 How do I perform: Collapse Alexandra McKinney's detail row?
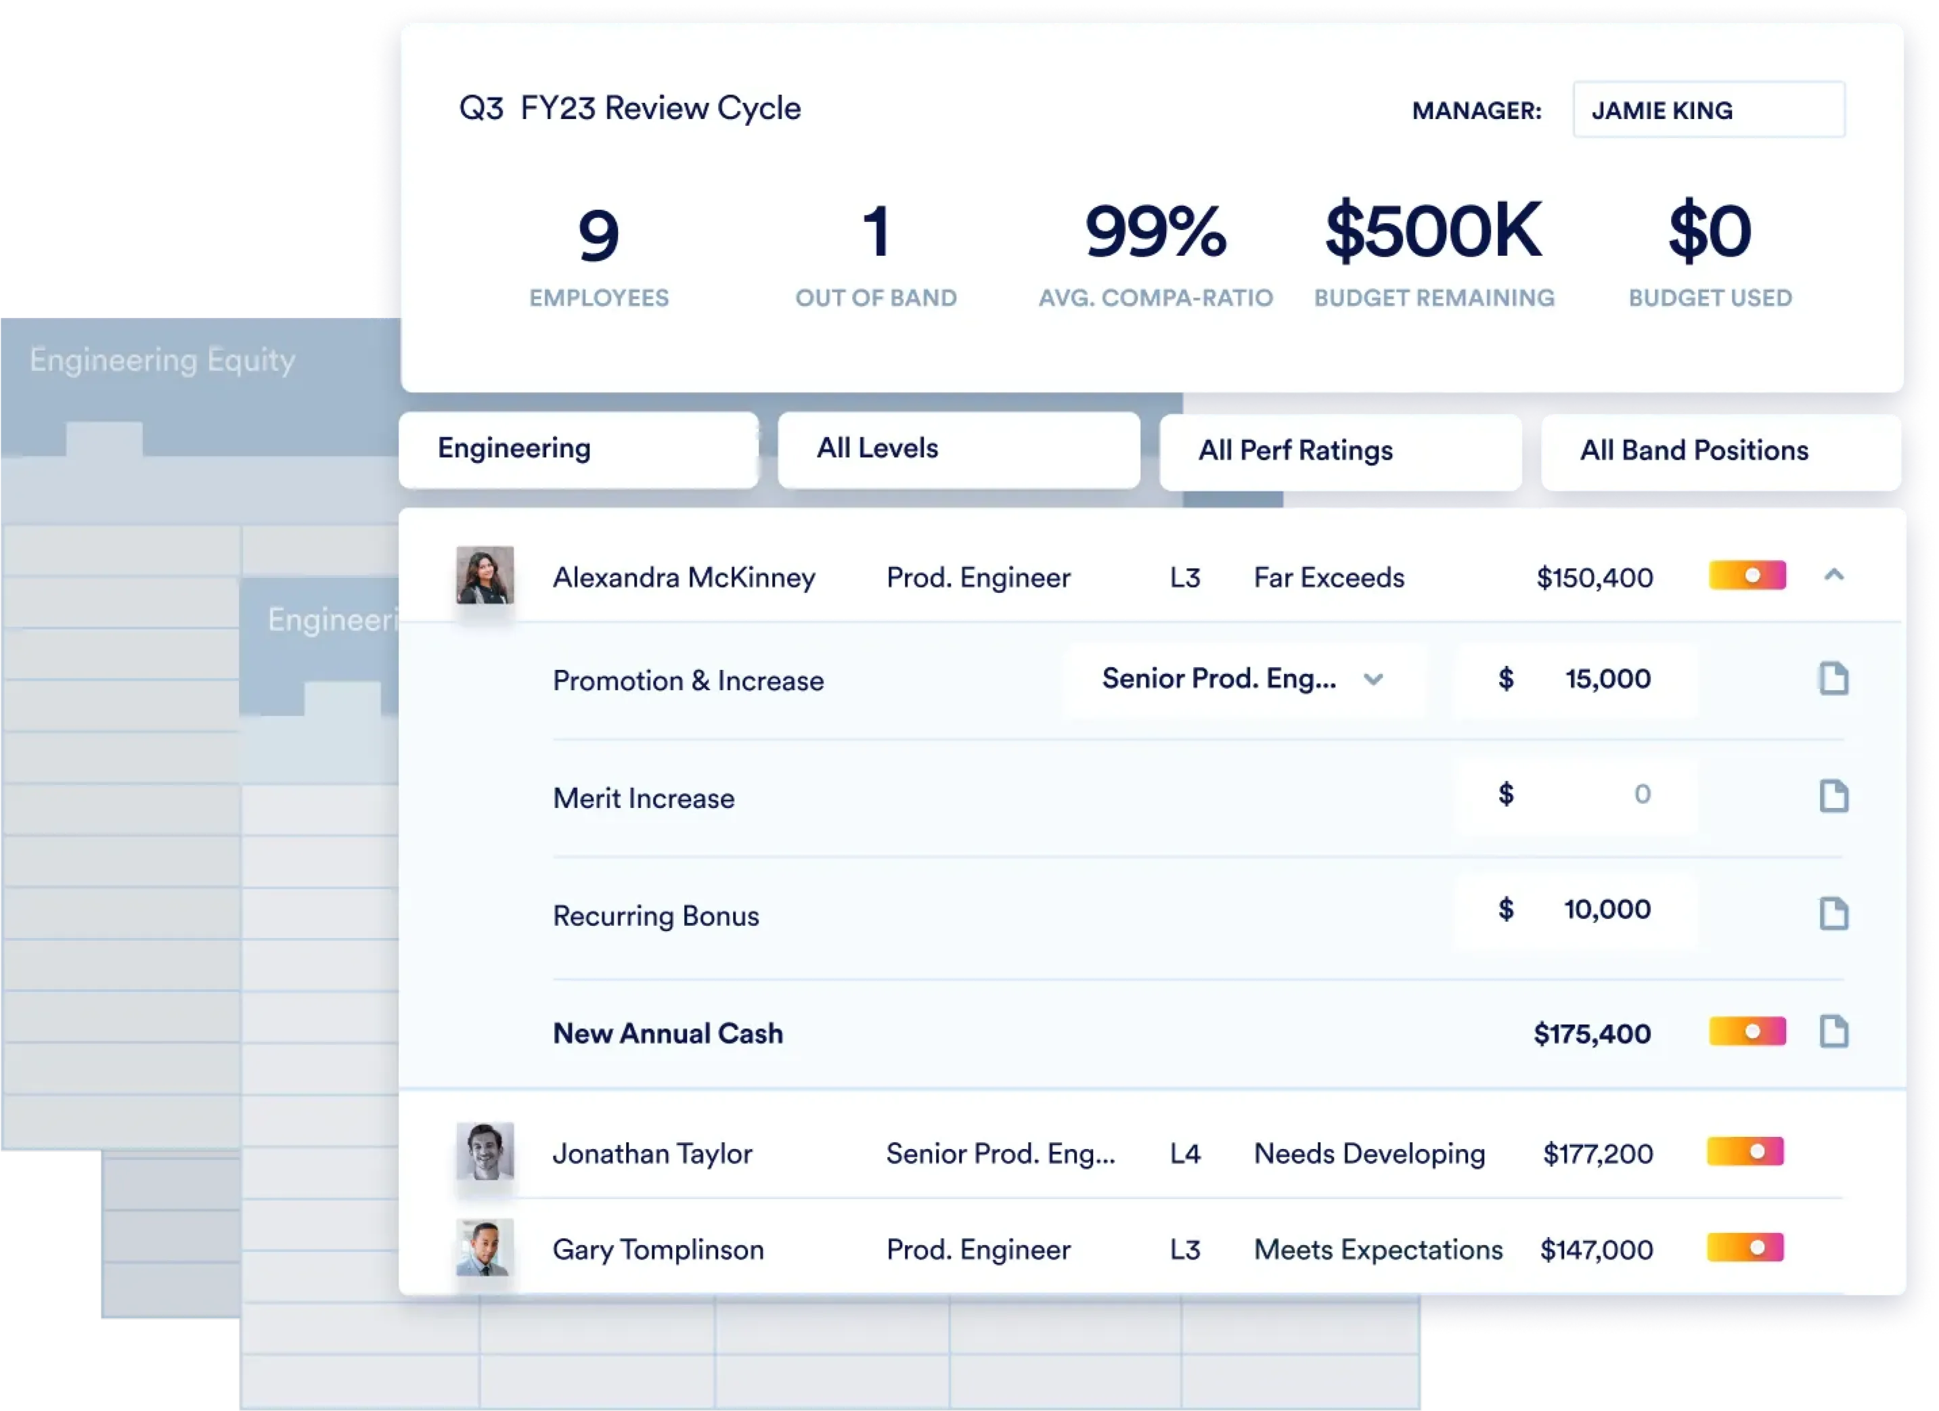tap(1835, 576)
